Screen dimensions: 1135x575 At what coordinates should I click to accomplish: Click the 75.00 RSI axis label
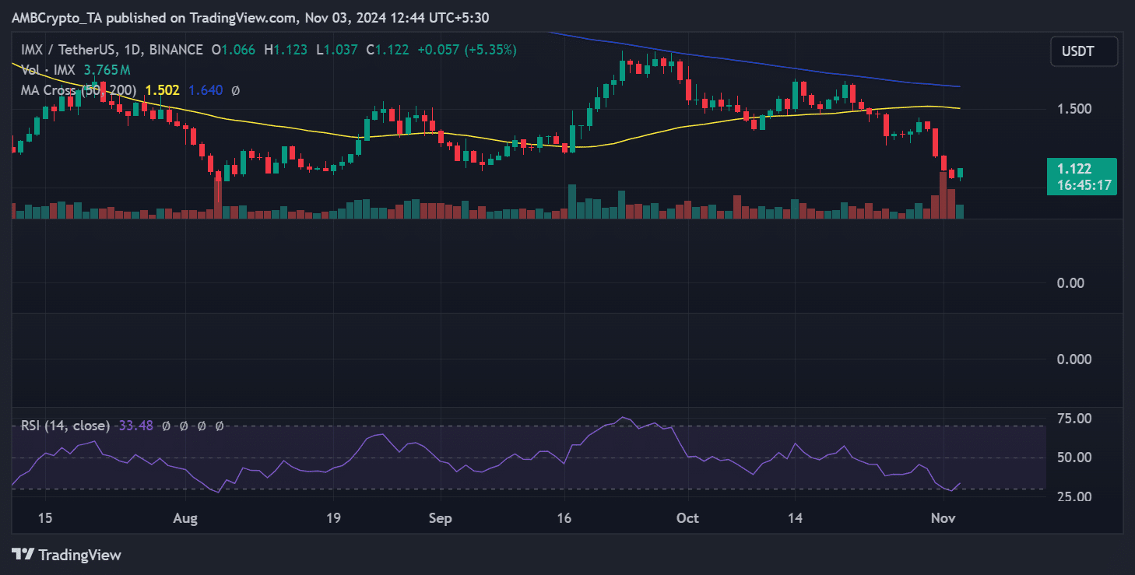tap(1074, 419)
